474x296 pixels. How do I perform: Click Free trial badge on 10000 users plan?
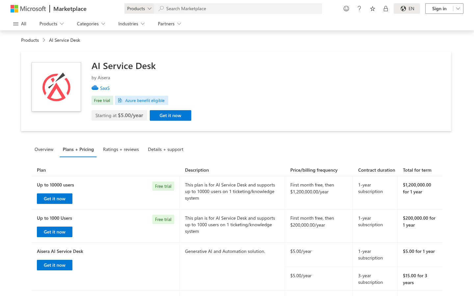coord(163,186)
